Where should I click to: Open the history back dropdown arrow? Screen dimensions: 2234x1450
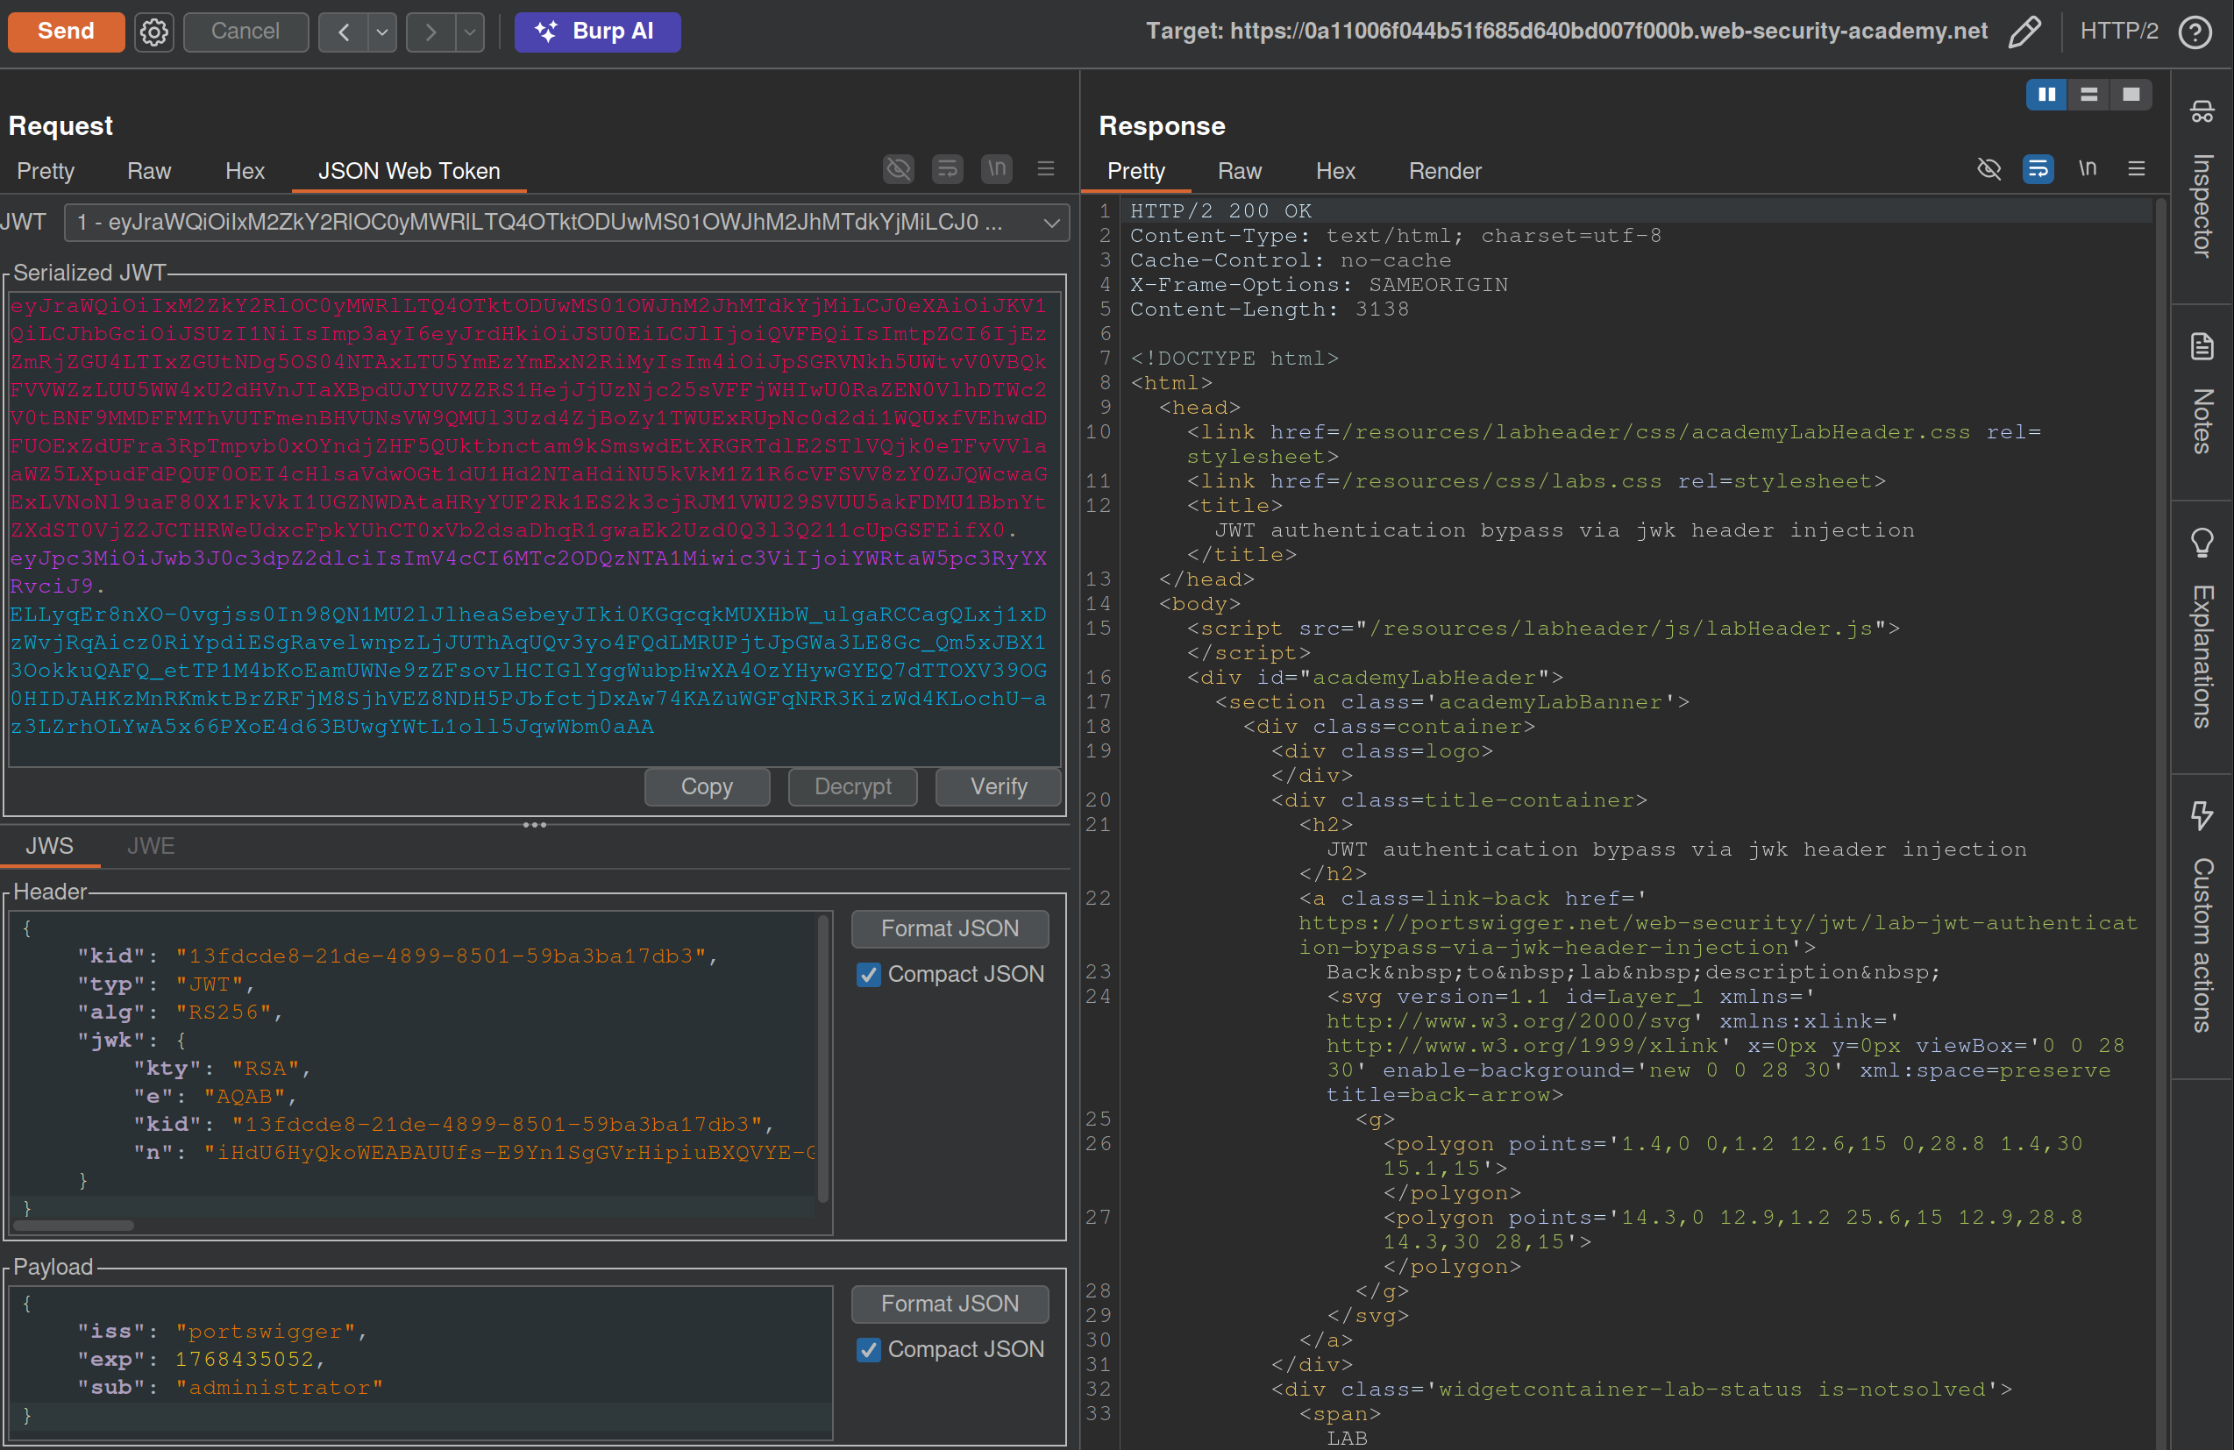[381, 32]
